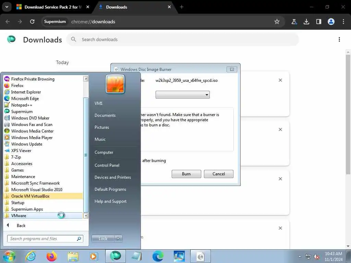
Task: Open Firefox from the taskbar
Action: click(52, 256)
